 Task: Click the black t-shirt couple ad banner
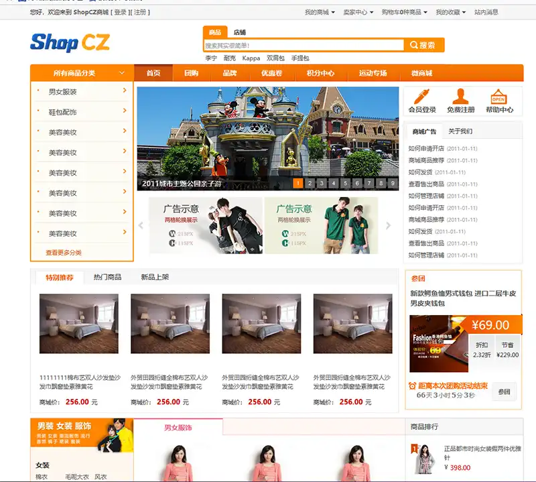point(206,225)
